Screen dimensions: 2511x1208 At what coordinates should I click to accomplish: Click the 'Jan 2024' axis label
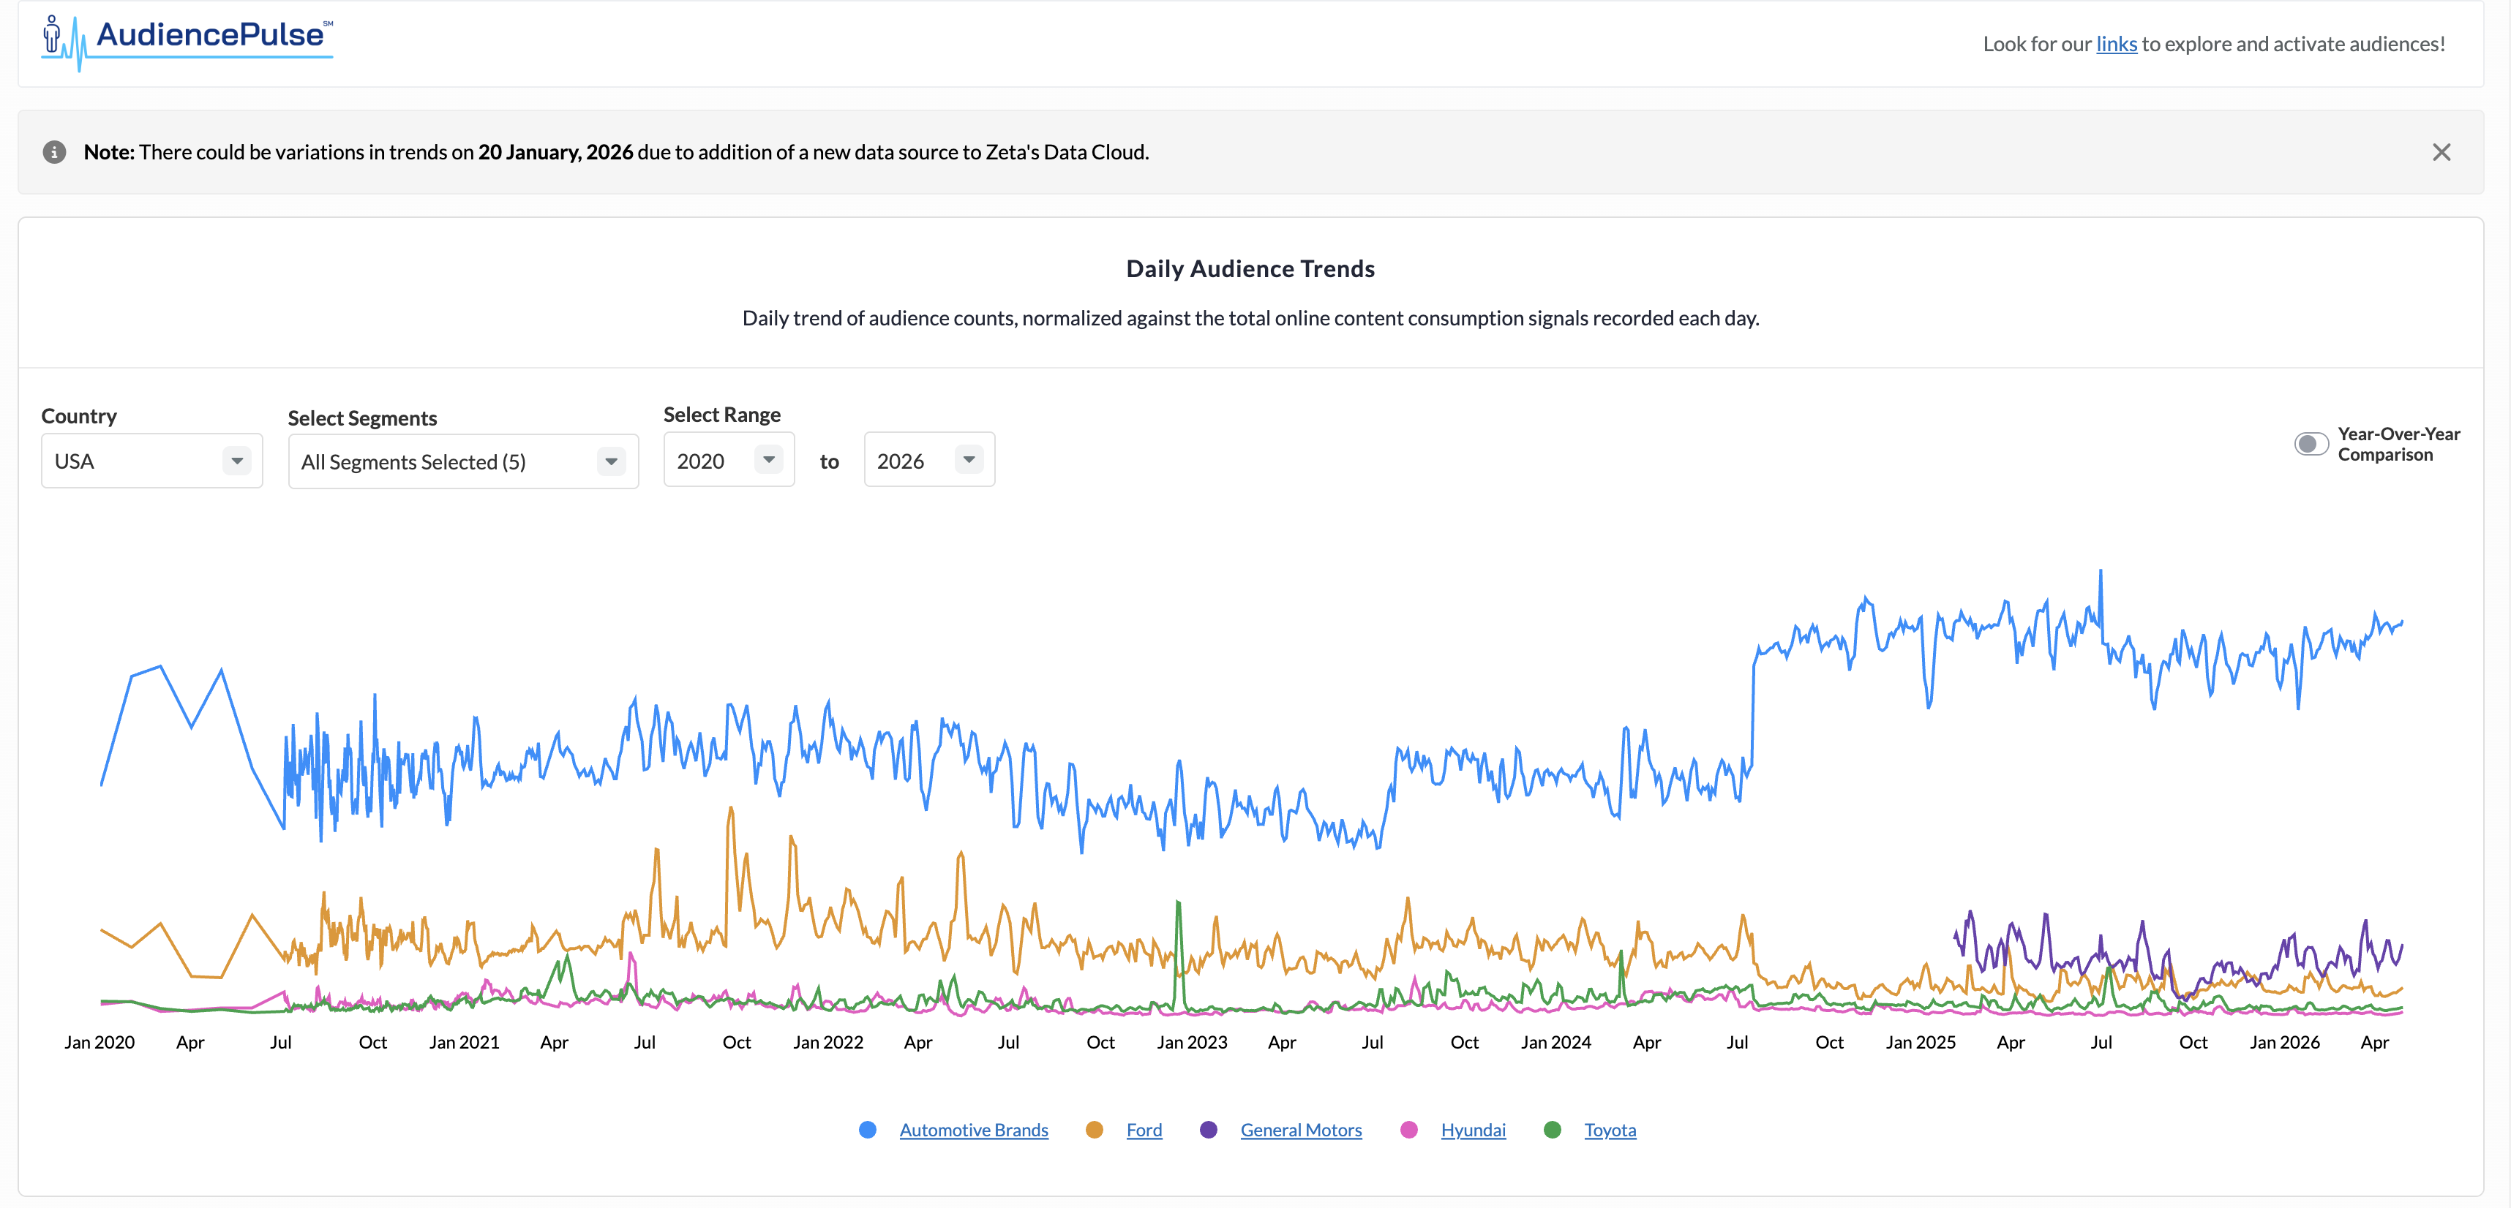click(1555, 1043)
